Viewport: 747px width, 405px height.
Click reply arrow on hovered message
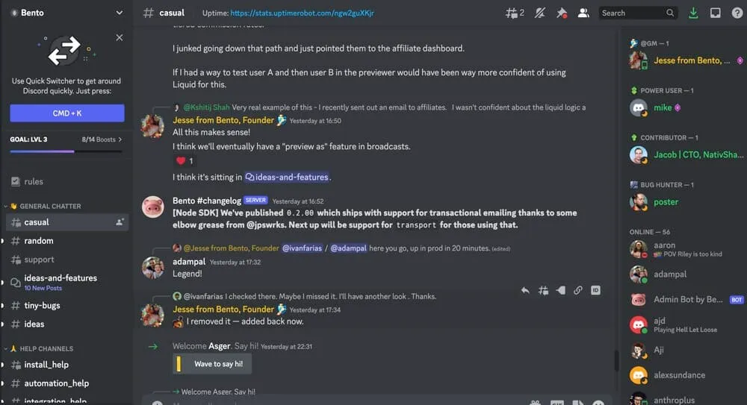click(x=525, y=290)
